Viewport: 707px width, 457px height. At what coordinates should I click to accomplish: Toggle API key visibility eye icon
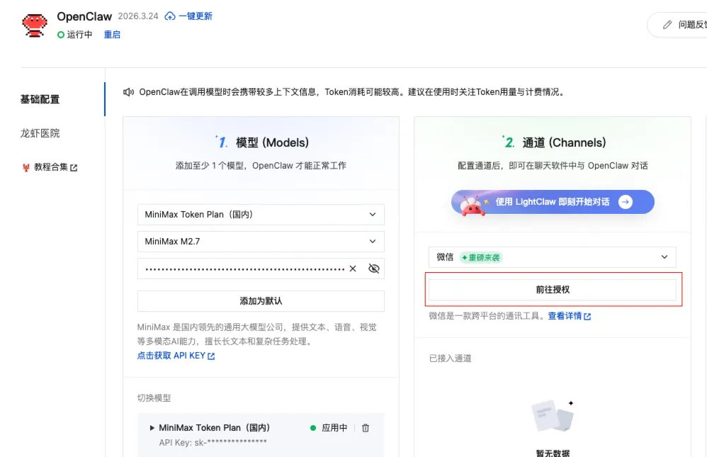click(374, 269)
